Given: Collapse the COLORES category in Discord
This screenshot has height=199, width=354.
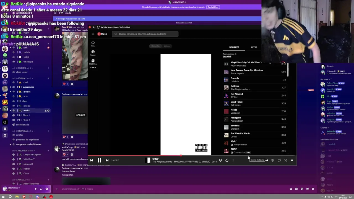Looking at the screenshot, I should click(x=23, y=68).
